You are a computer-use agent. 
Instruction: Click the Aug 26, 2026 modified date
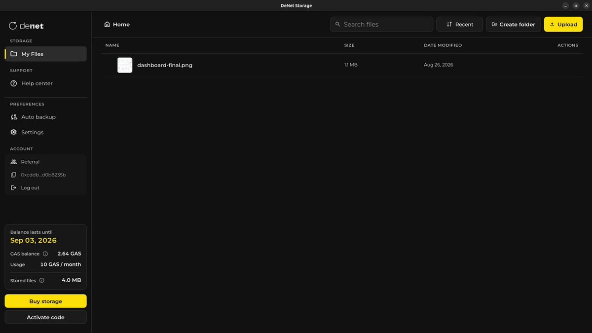439,65
